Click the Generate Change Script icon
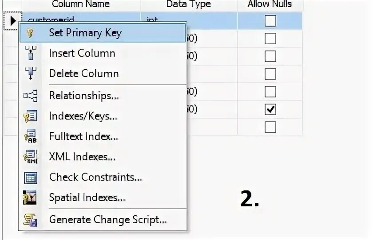 31,220
